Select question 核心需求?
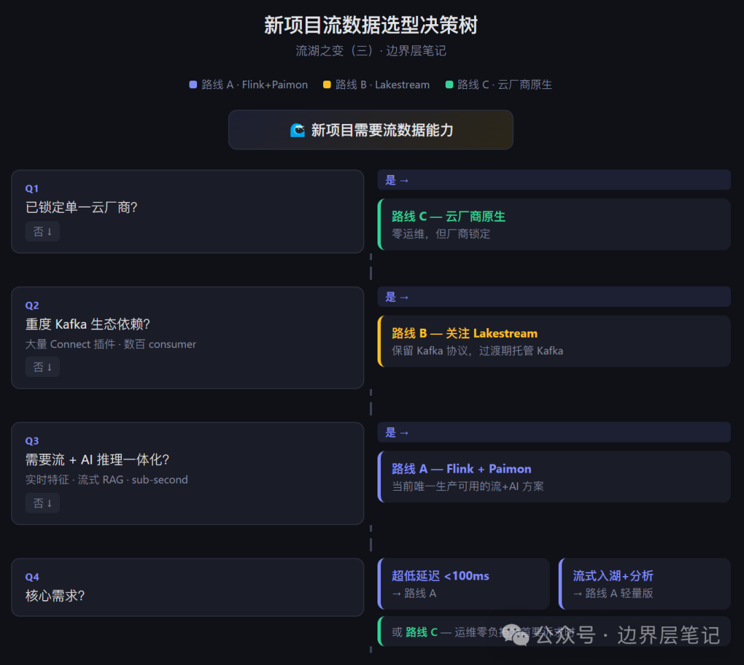 click(54, 595)
